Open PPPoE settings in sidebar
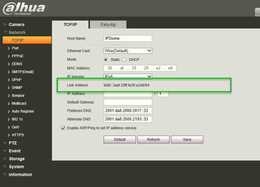Image resolution: width=260 pixels, height=187 pixels. coord(17,56)
